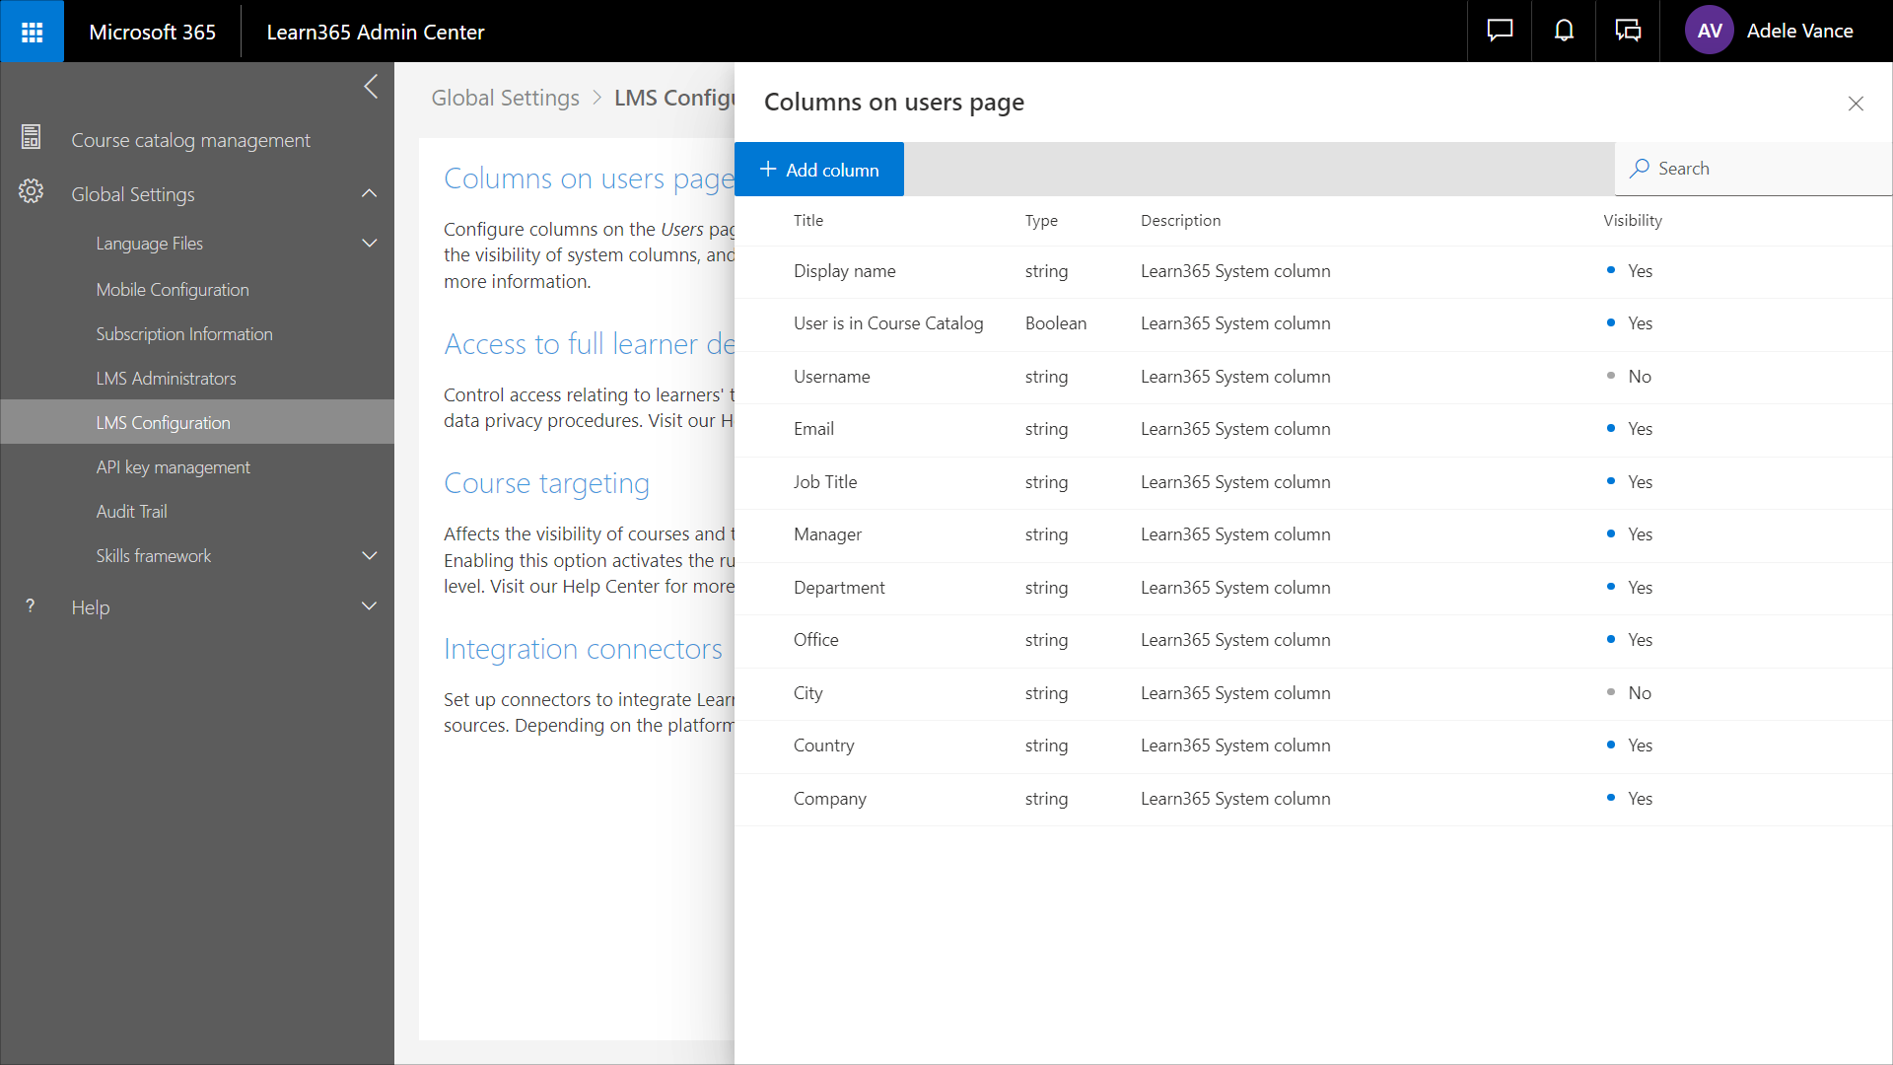Open the notifications bell
The width and height of the screenshot is (1893, 1065).
click(1564, 31)
